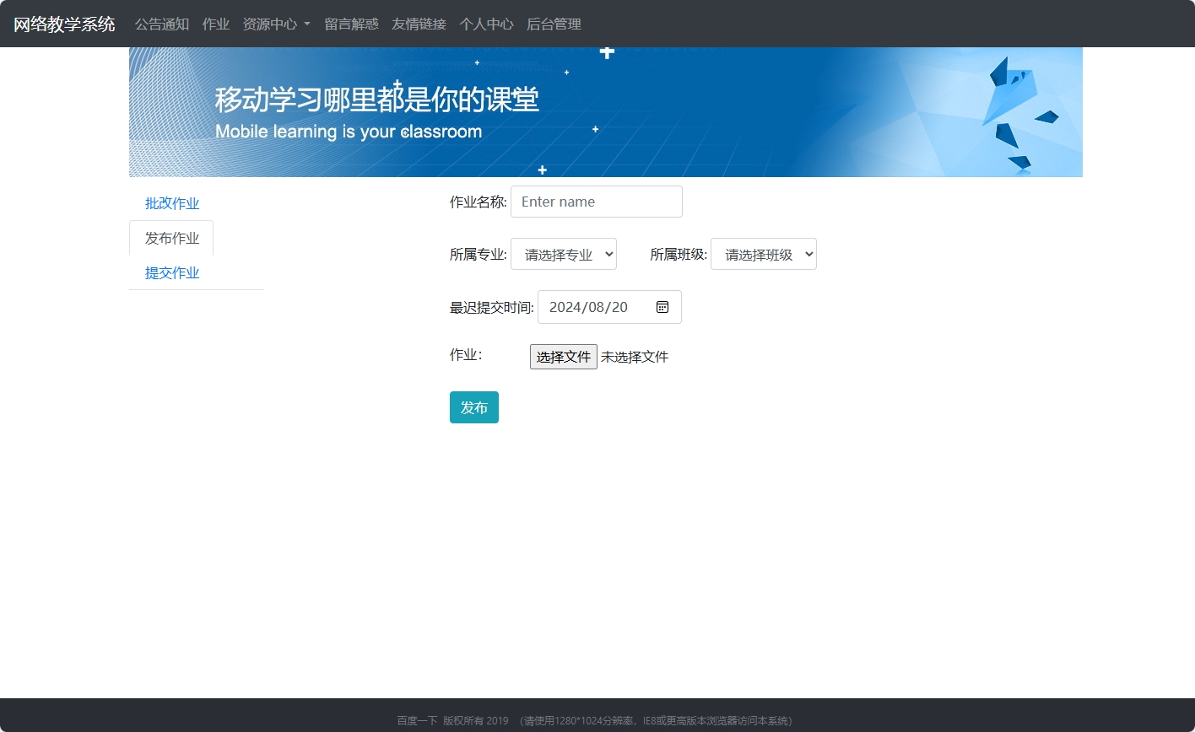
Task: Select the 批改作业 sidebar link
Action: coord(172,203)
